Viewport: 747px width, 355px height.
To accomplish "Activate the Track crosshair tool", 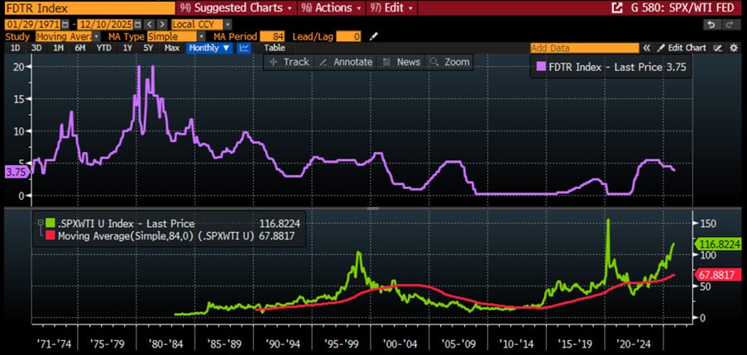I will (289, 62).
